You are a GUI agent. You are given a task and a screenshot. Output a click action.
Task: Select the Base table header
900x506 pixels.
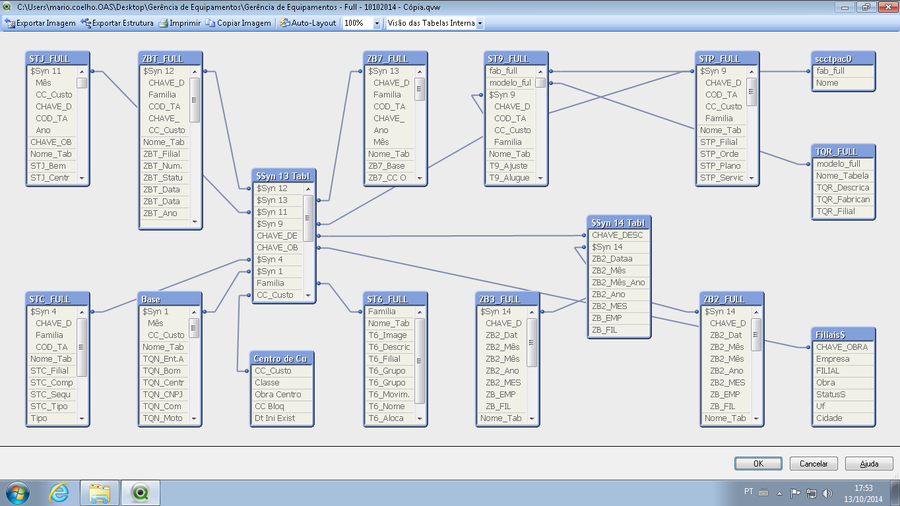tap(170, 299)
